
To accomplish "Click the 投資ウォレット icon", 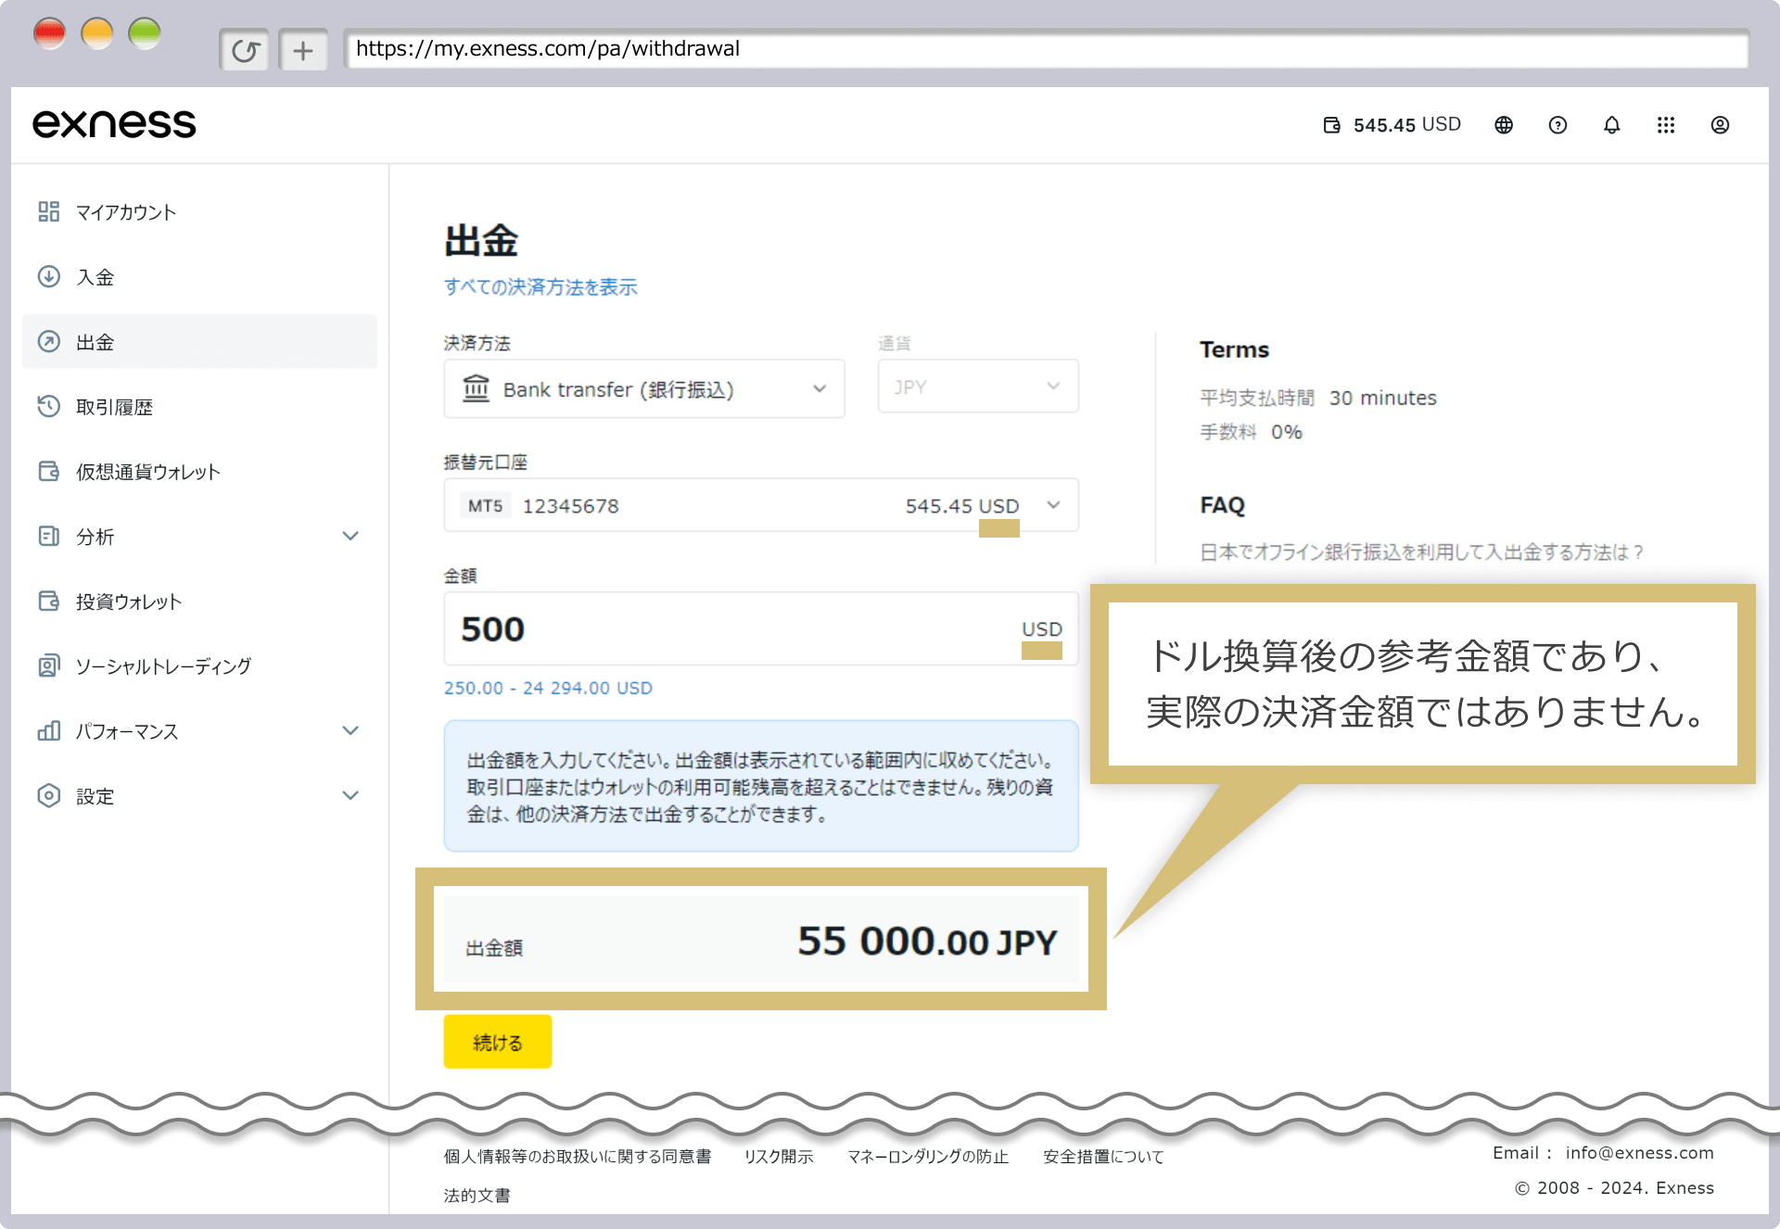I will (49, 601).
